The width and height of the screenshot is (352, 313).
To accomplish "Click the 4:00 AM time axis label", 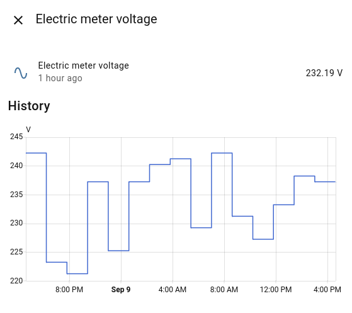I will (x=173, y=290).
